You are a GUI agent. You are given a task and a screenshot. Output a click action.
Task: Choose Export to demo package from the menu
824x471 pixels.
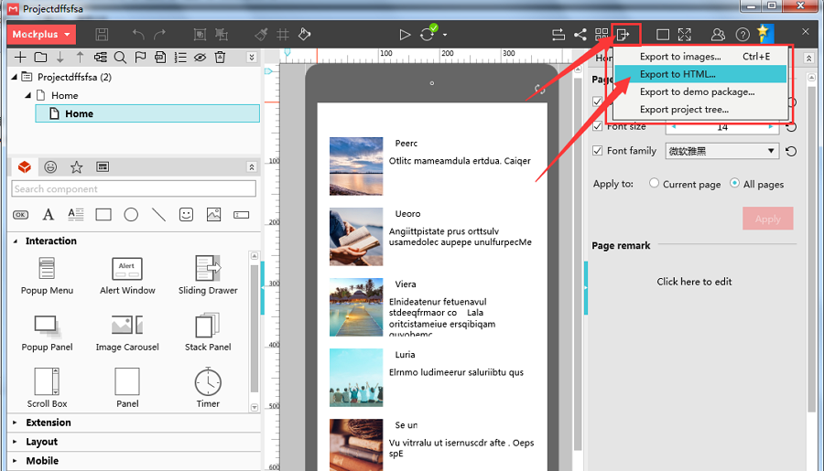pyautogui.click(x=700, y=91)
